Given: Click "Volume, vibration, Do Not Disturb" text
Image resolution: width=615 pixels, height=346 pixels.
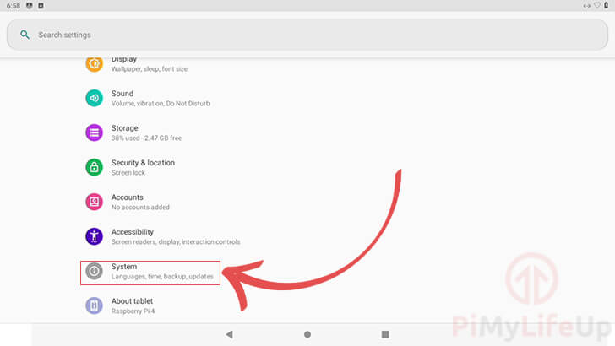Looking at the screenshot, I should pyautogui.click(x=161, y=104).
